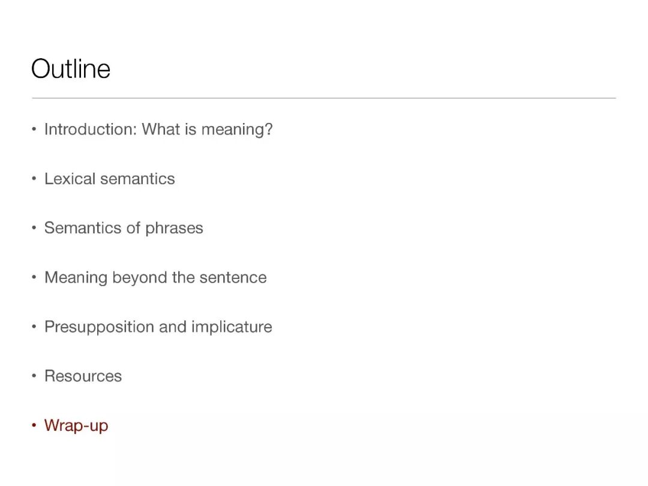The width and height of the screenshot is (648, 486).
Task: Select the Semantics of phrases item
Action: (x=124, y=228)
